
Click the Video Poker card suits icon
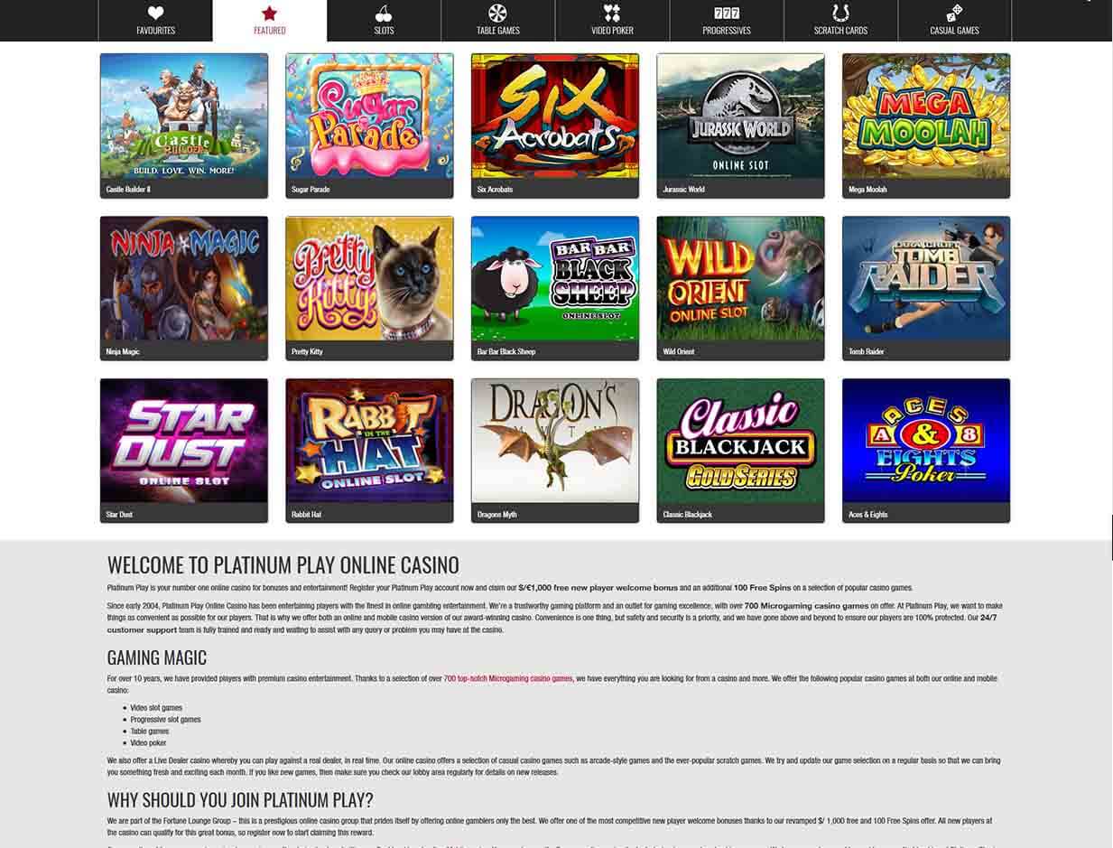coord(612,14)
